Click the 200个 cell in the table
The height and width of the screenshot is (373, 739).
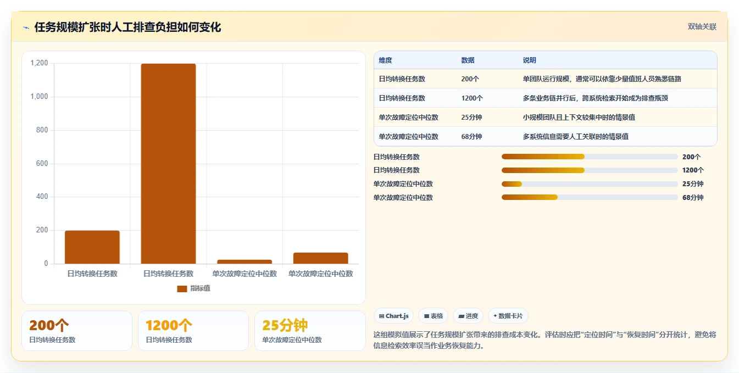(x=470, y=79)
